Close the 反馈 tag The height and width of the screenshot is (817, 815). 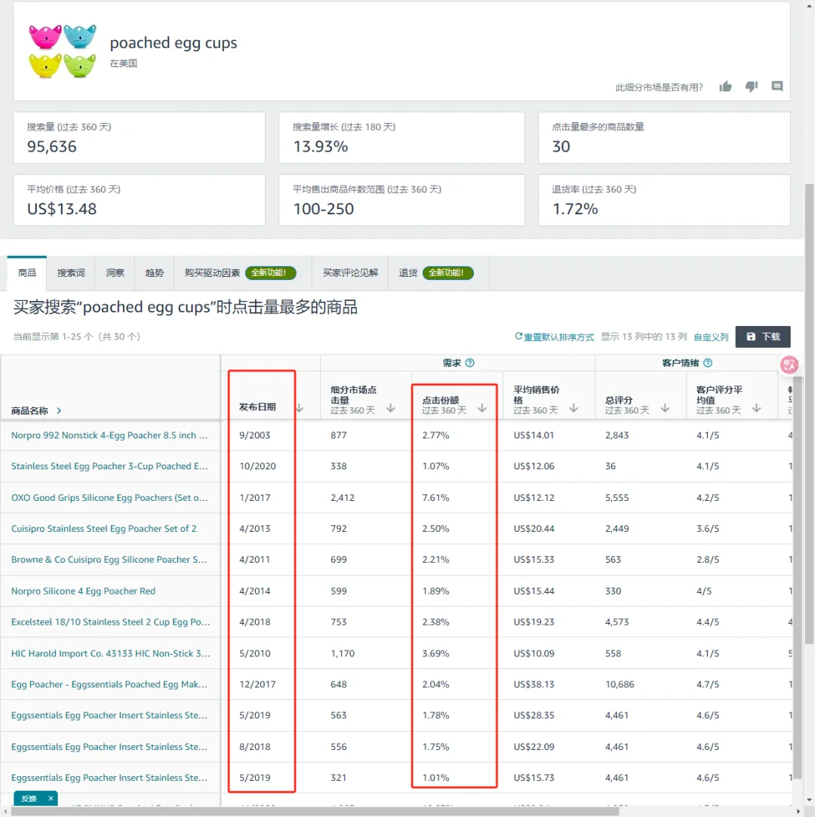(51, 798)
